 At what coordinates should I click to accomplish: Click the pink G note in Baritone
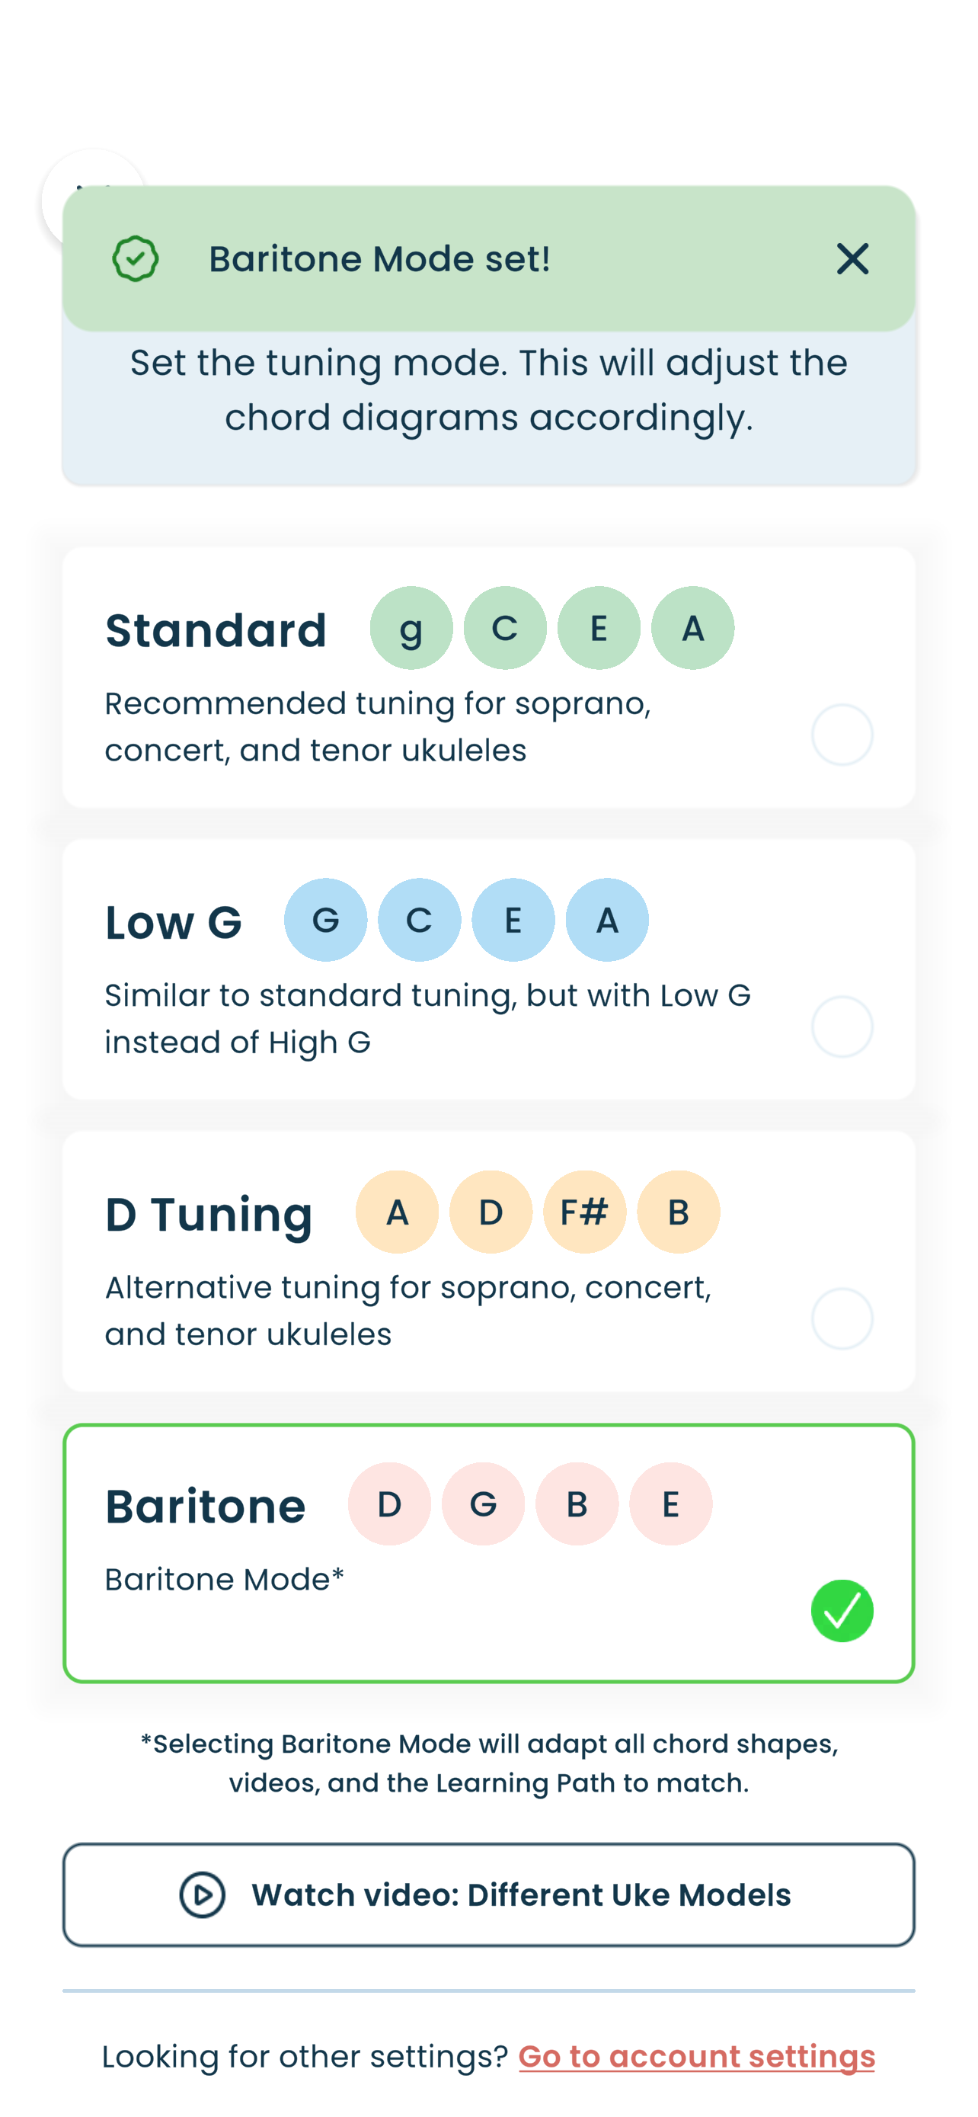(483, 1503)
